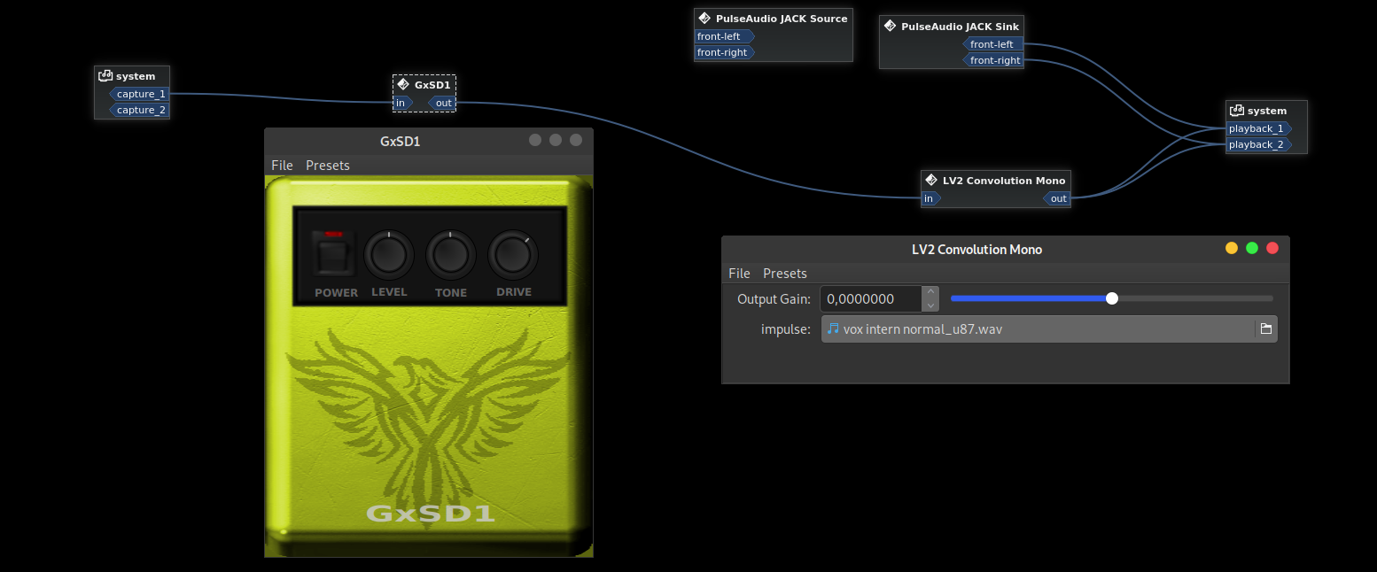Click PulseAudio JACK Source node title

pyautogui.click(x=782, y=18)
